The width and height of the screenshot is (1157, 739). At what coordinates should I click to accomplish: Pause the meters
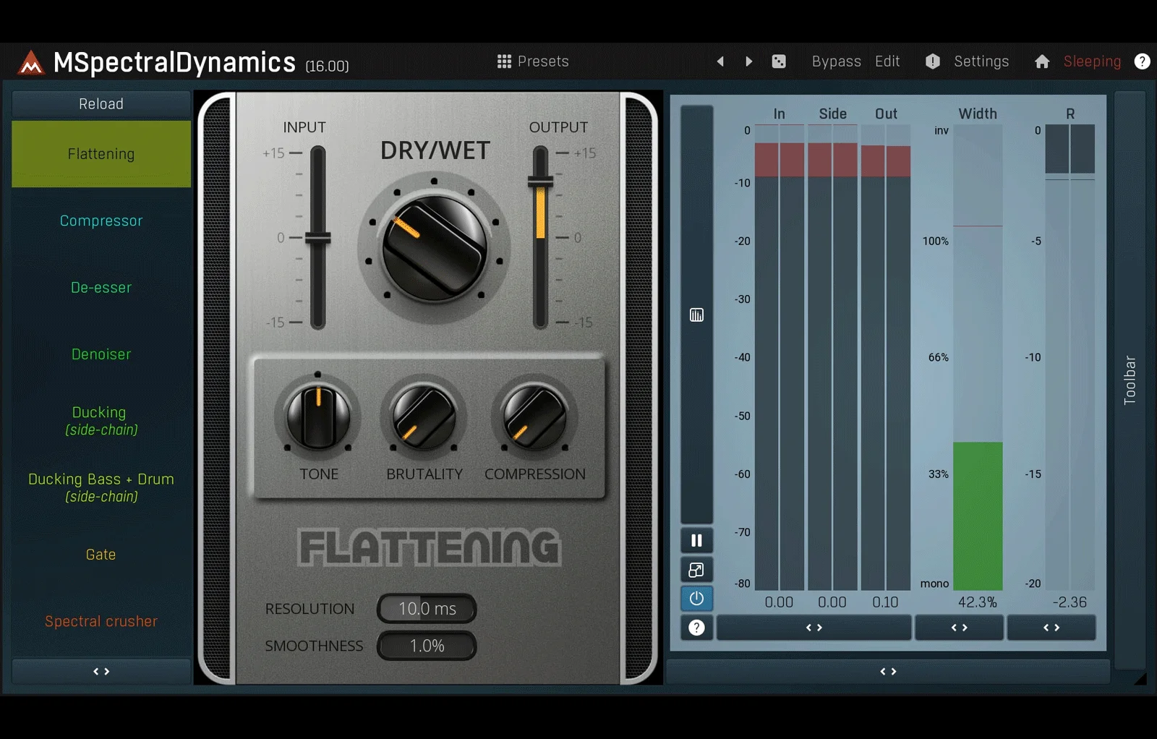click(696, 540)
